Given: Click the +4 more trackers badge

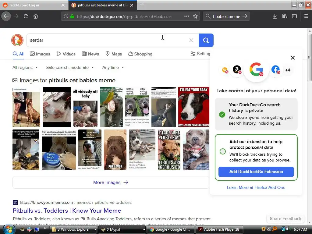Looking at the screenshot, I should [288, 70].
